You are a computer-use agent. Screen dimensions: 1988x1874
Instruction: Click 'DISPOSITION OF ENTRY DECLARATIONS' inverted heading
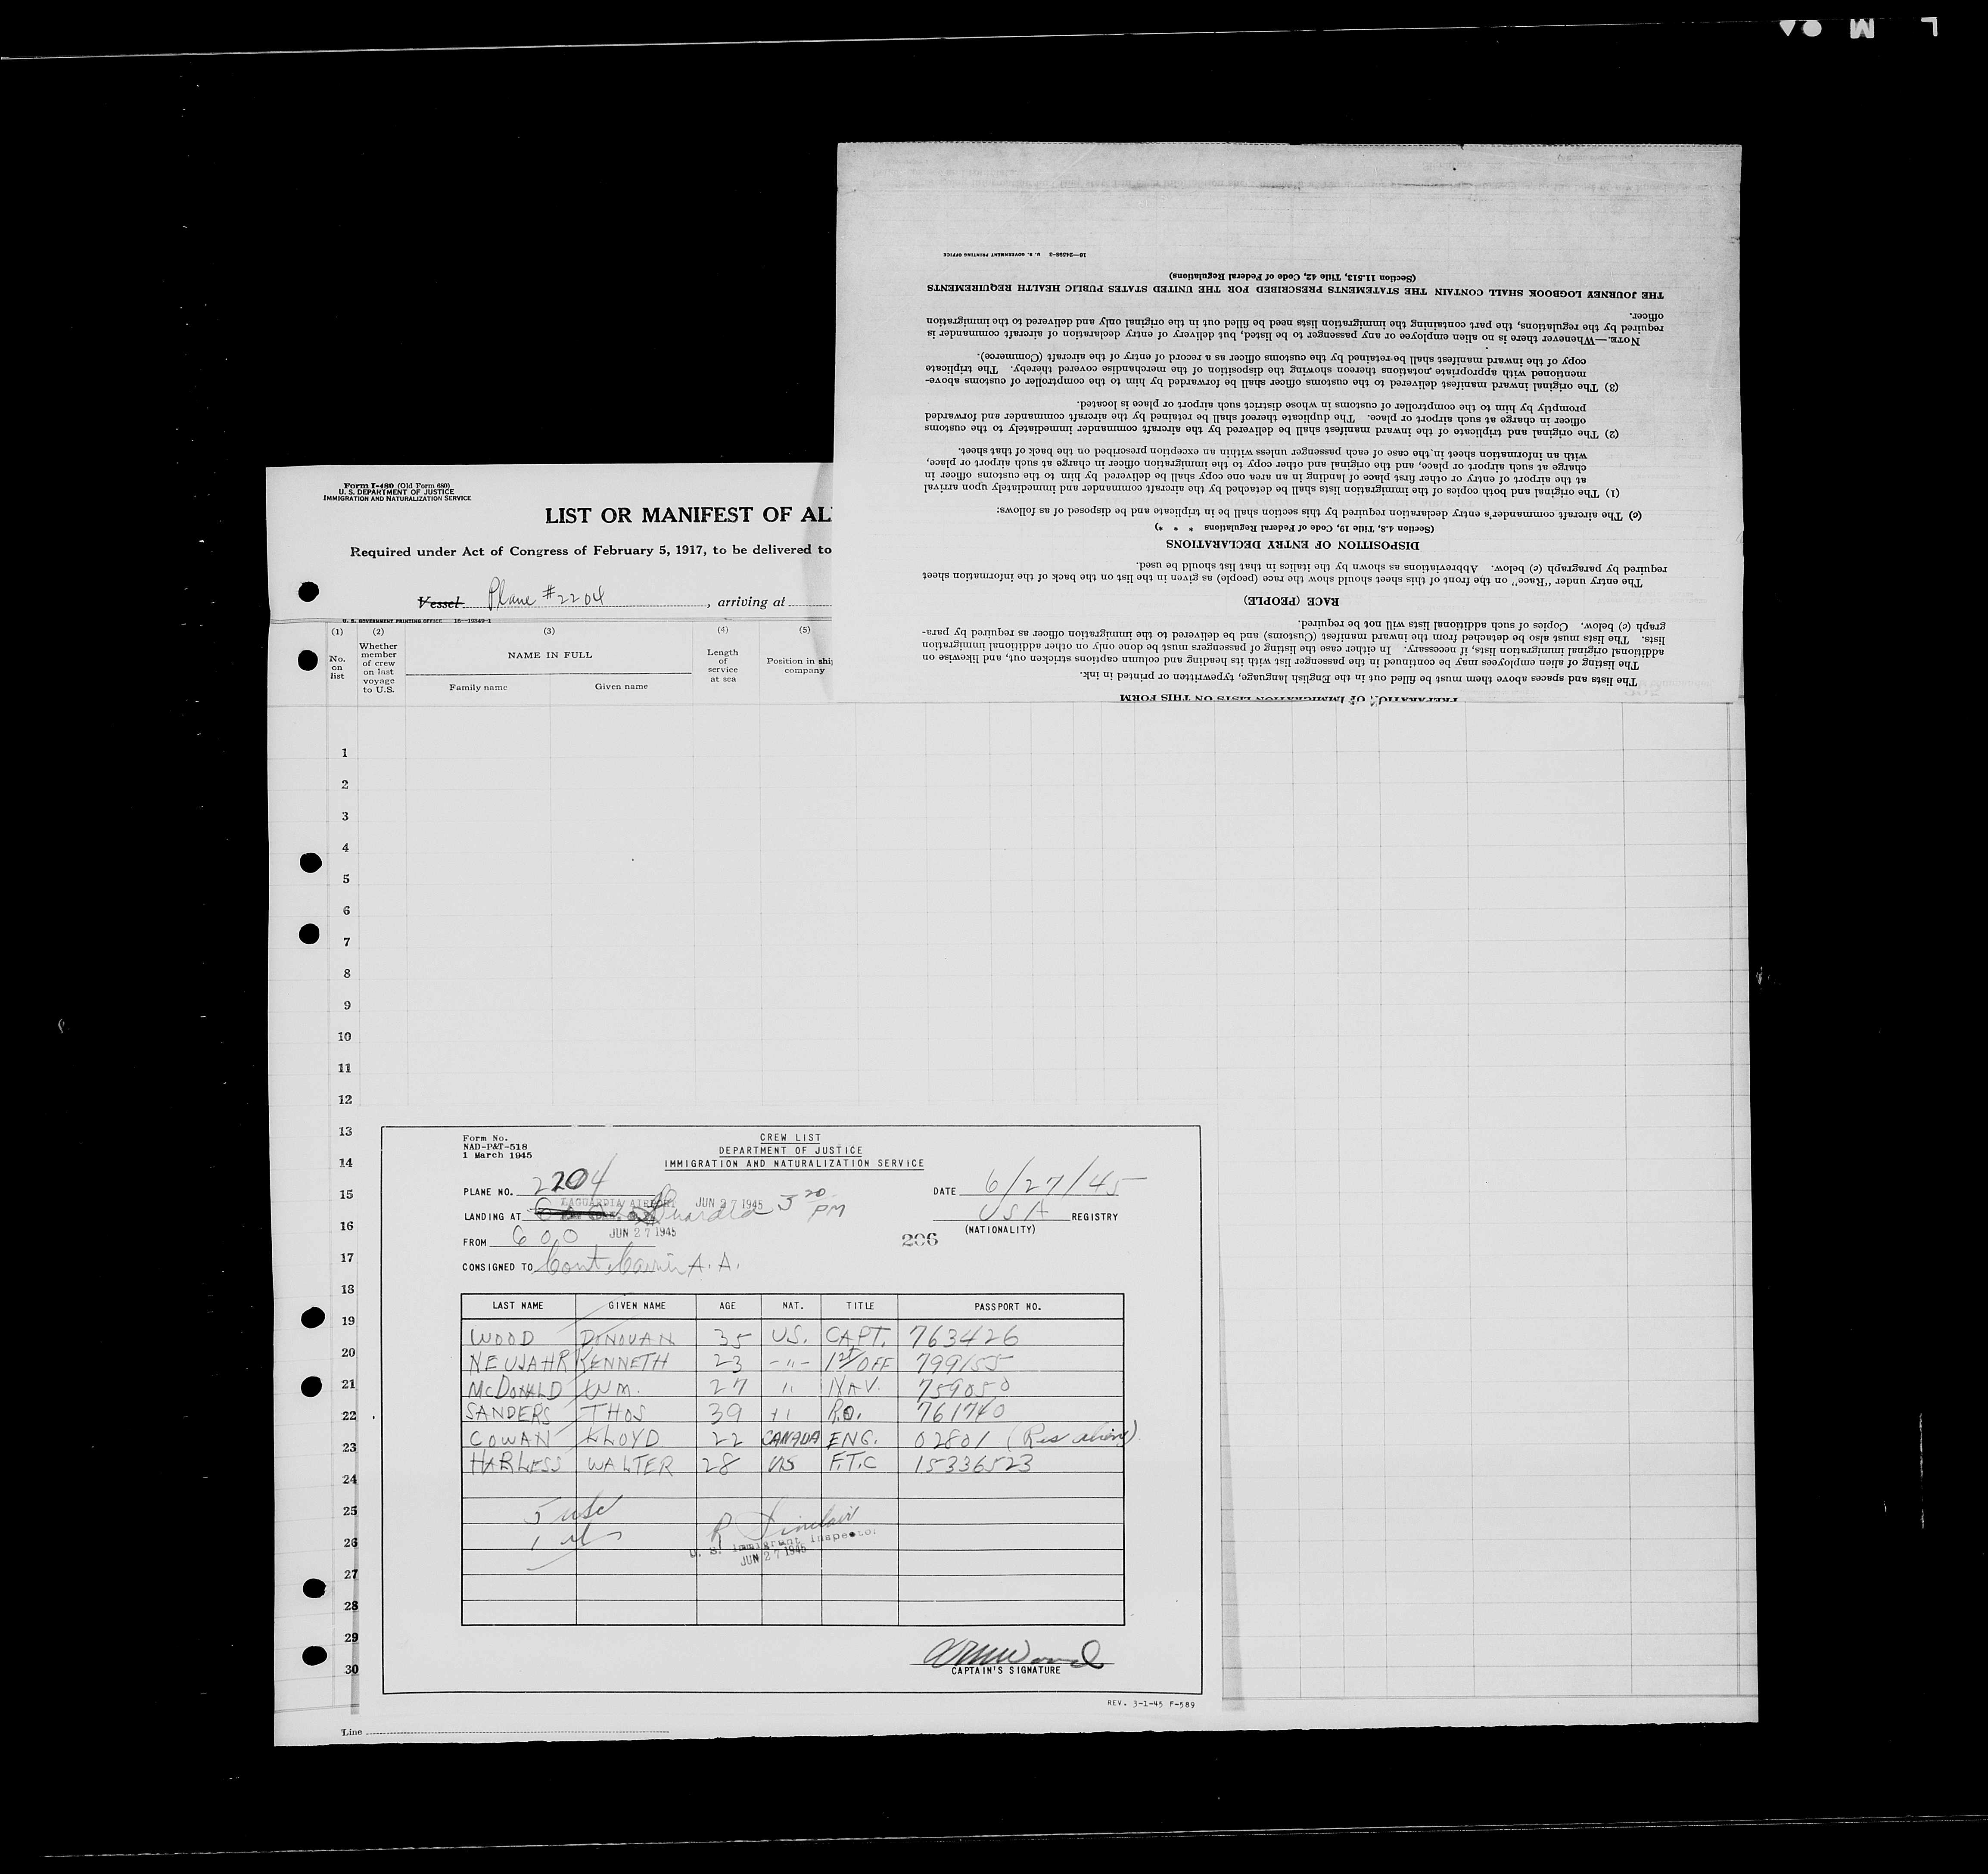coord(1291,546)
